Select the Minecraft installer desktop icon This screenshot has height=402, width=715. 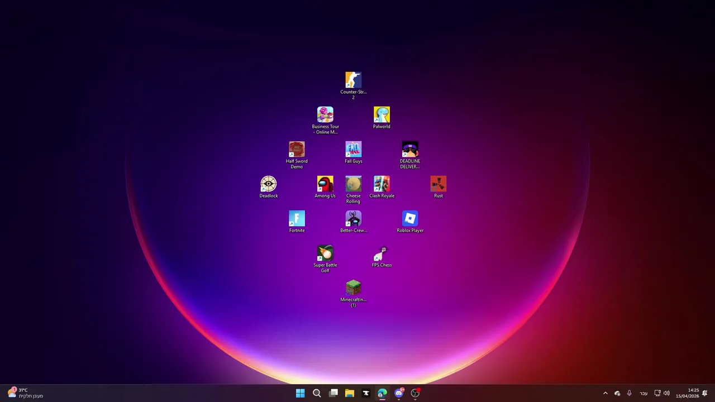coord(353,293)
